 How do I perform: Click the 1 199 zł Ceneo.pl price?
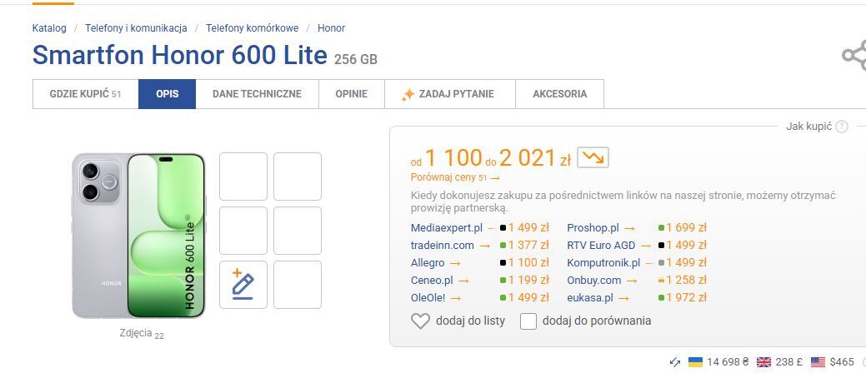point(528,281)
